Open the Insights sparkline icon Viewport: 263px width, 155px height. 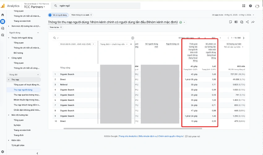(253, 22)
